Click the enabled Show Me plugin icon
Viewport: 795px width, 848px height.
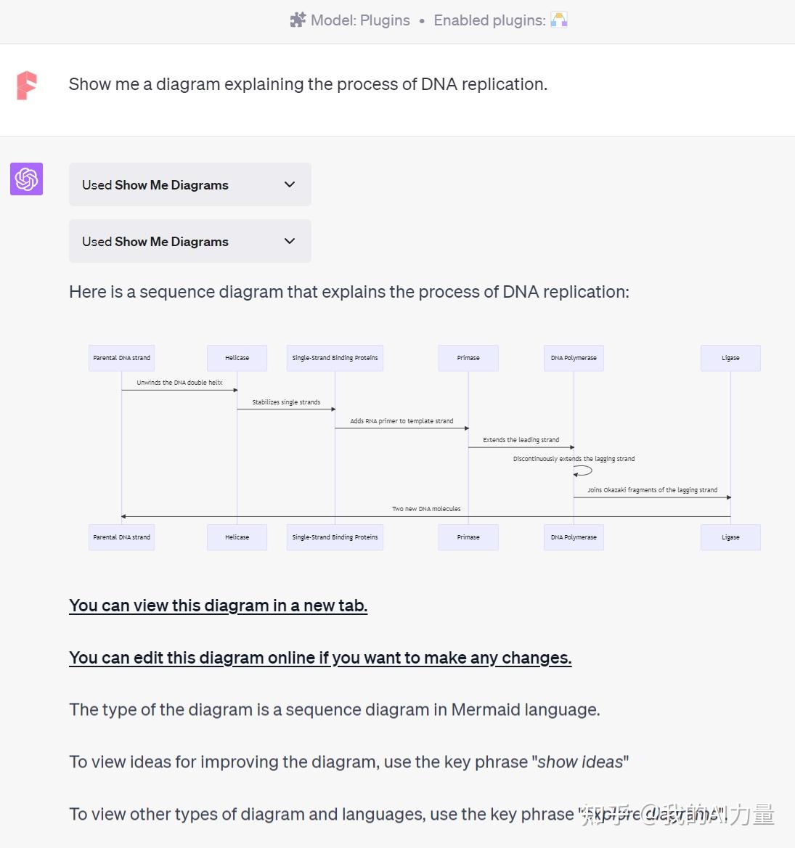pyautogui.click(x=559, y=20)
